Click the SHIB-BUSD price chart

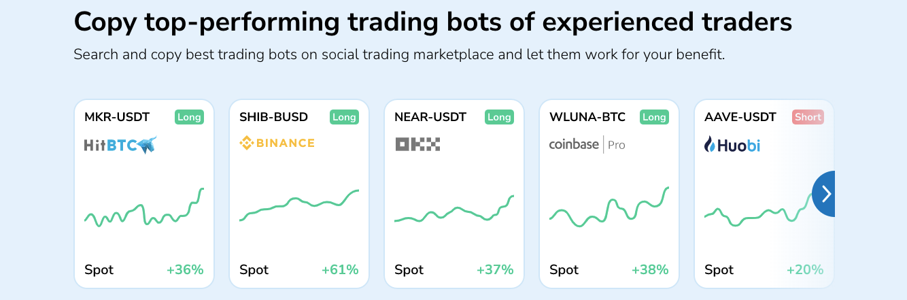click(299, 204)
